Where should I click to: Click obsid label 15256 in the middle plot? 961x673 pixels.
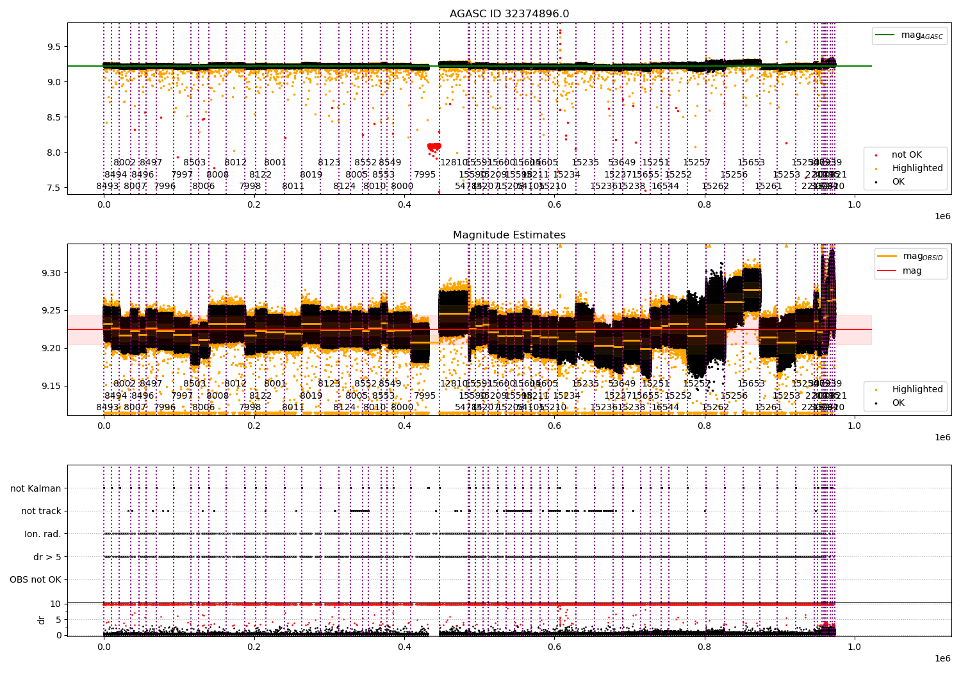click(734, 395)
